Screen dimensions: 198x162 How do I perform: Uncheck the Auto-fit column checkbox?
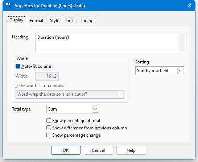point(18,66)
